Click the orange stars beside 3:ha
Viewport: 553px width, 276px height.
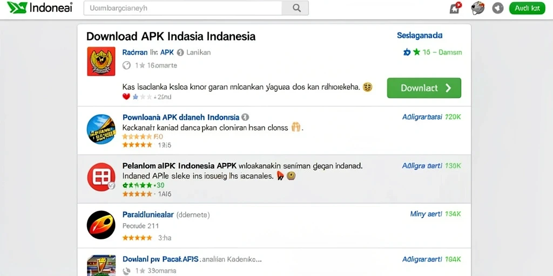[x=137, y=238]
